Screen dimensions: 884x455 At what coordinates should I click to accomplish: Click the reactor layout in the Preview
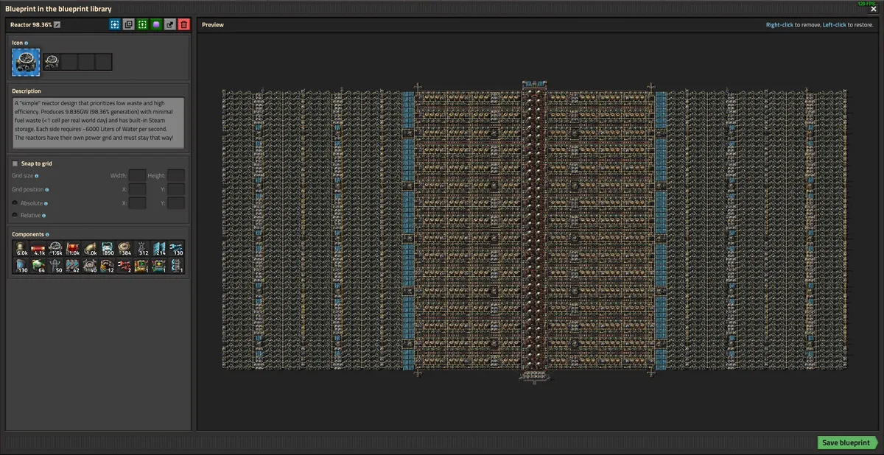[x=536, y=231]
